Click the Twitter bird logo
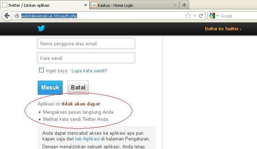Image resolution: width=257 pixels, height=149 pixels. click(41, 28)
